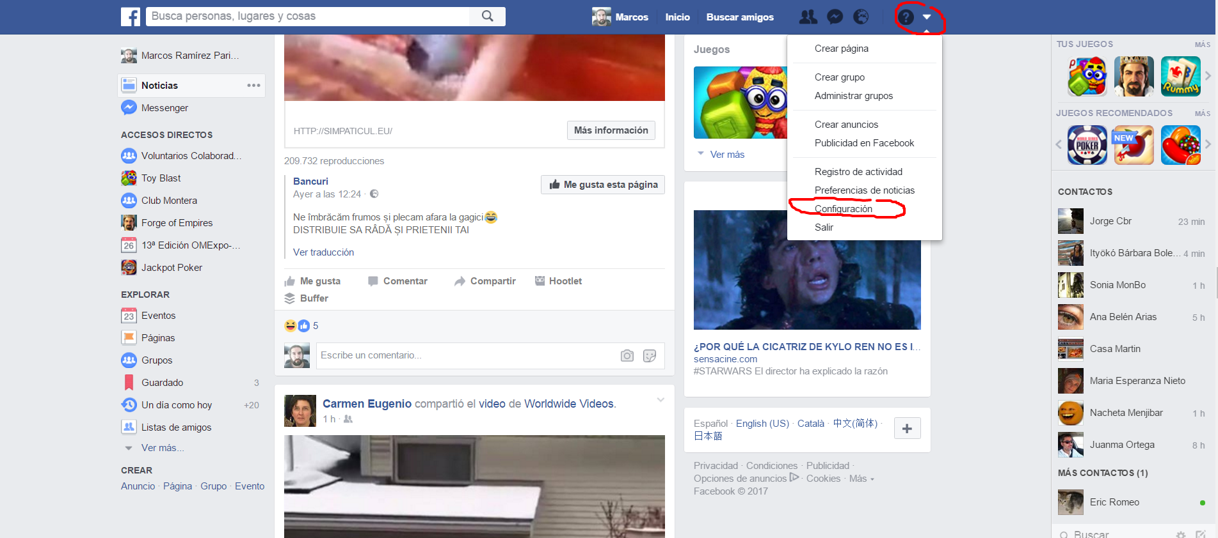The image size is (1218, 538).
Task: Click the help question mark icon
Action: (x=905, y=17)
